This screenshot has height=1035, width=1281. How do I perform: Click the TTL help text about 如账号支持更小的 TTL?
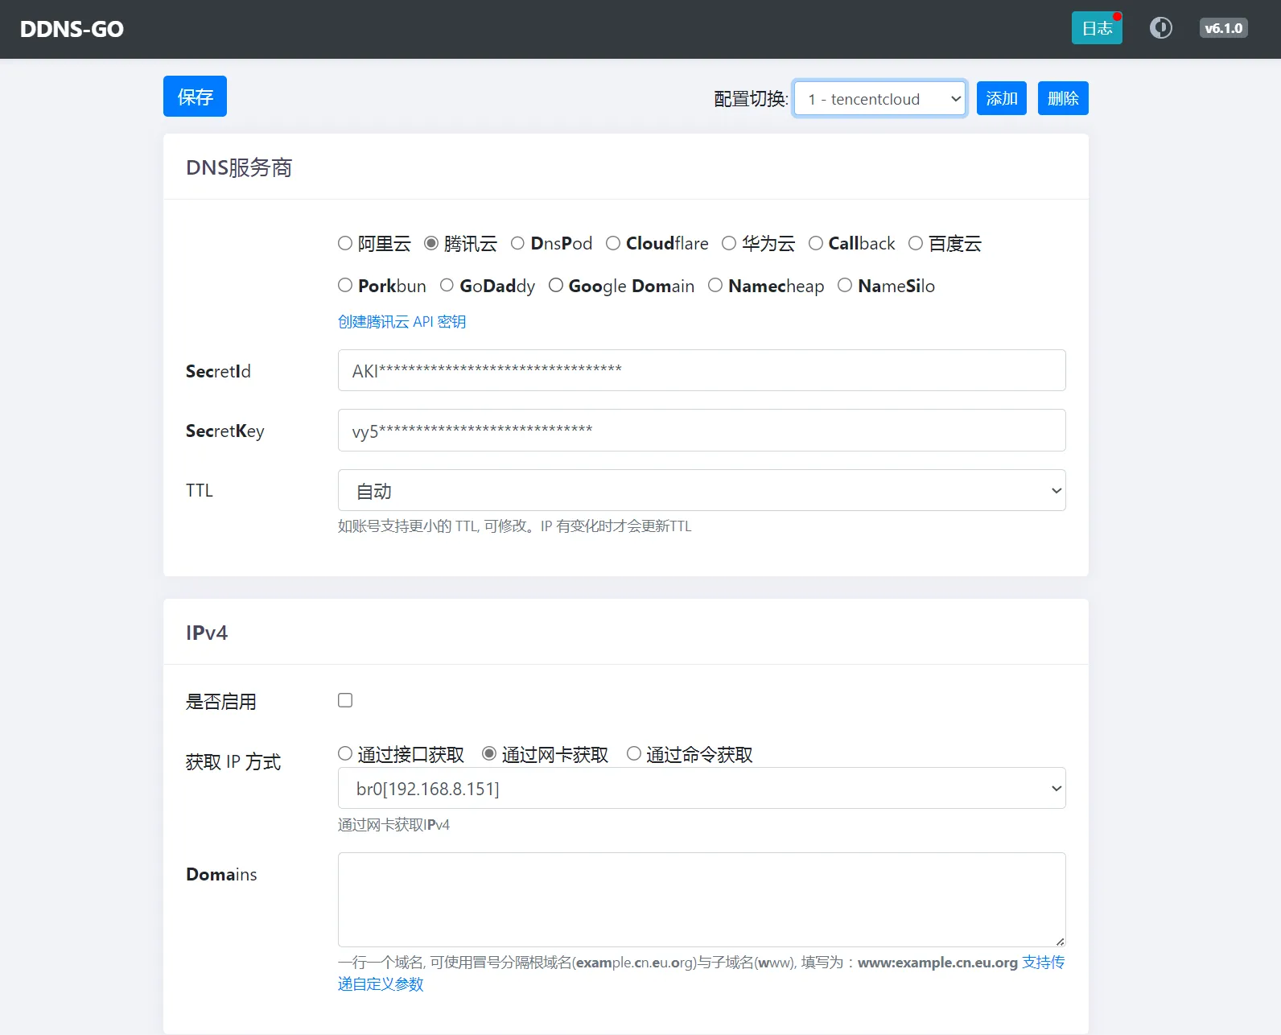tap(515, 526)
